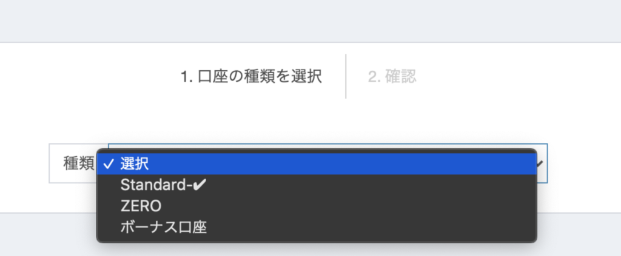Image resolution: width=621 pixels, height=256 pixels.
Task: Click the 種類 select box top border
Action: (x=328, y=144)
